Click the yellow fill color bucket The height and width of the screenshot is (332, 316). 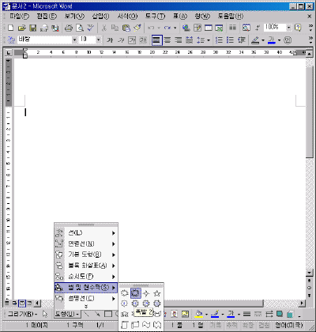click(x=199, y=314)
